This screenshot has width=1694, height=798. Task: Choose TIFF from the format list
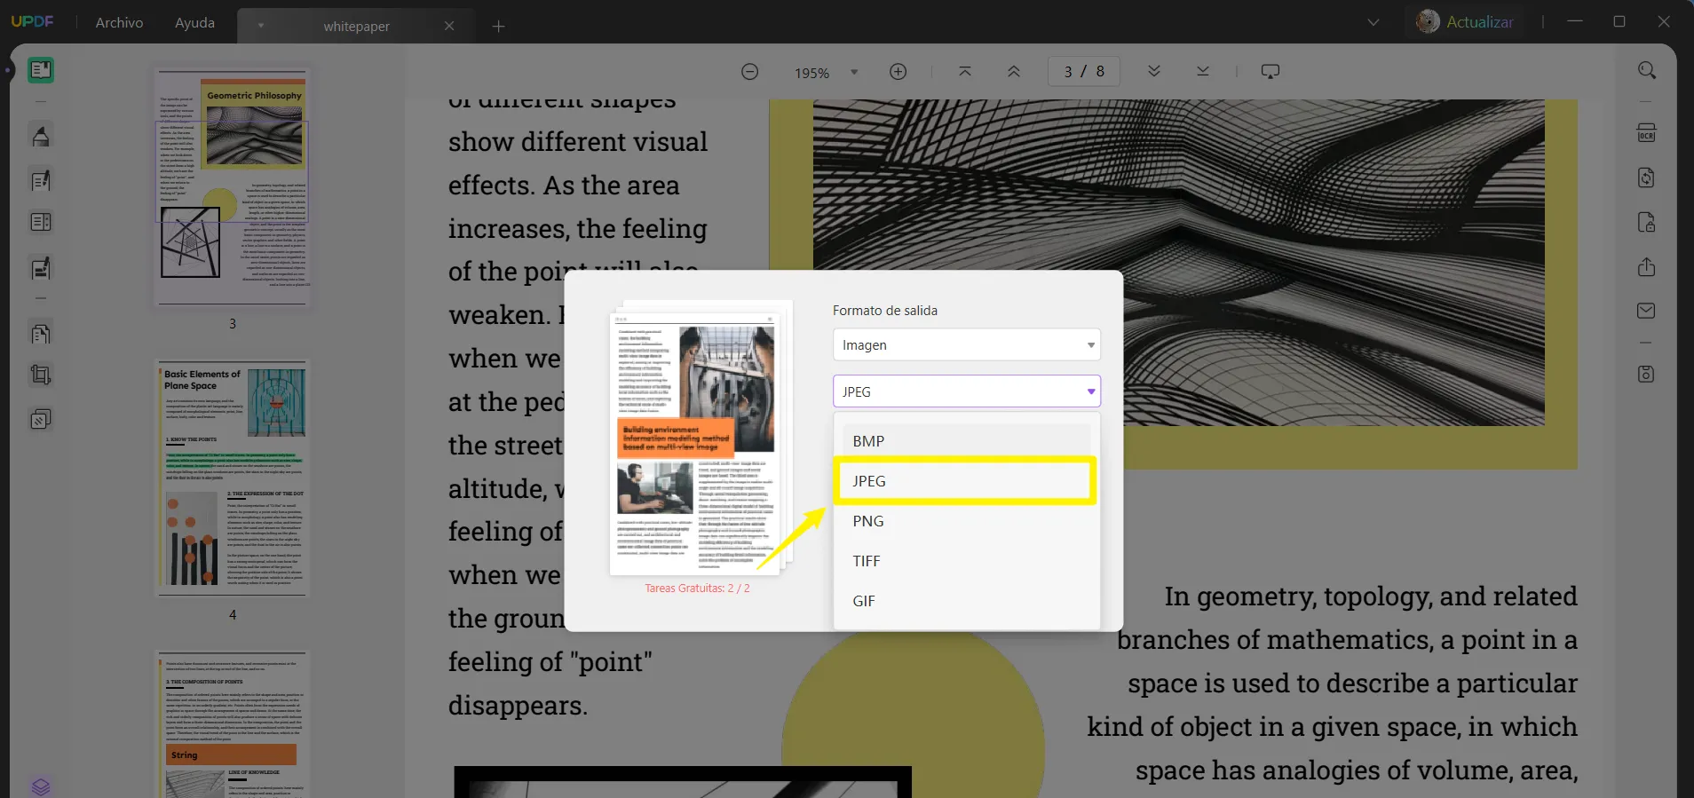coord(967,561)
